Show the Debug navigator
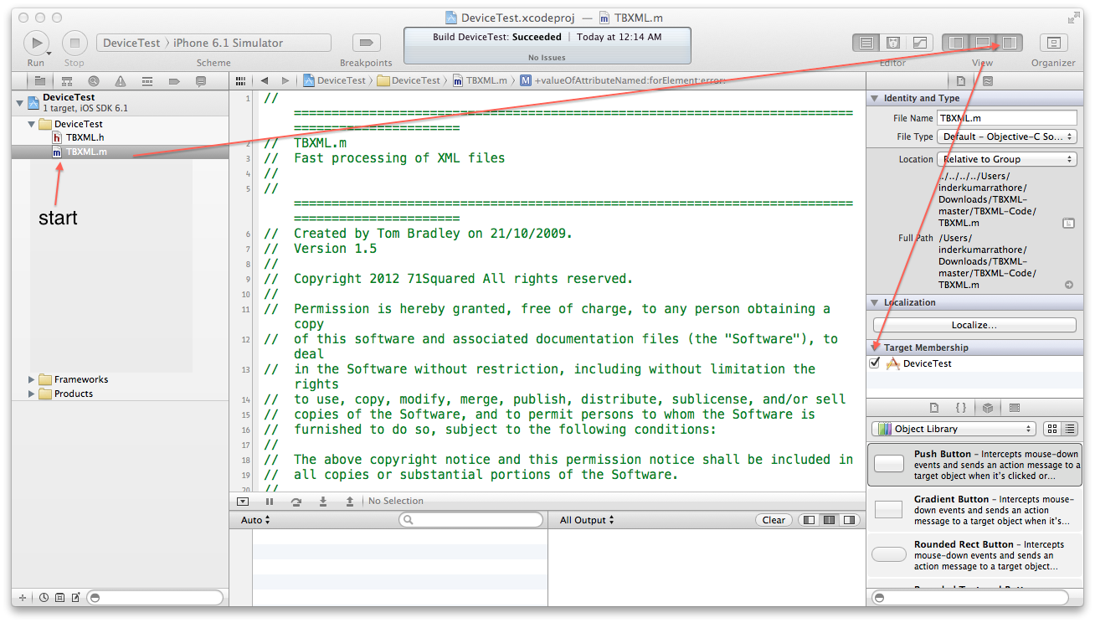This screenshot has height=623, width=1095. click(147, 81)
